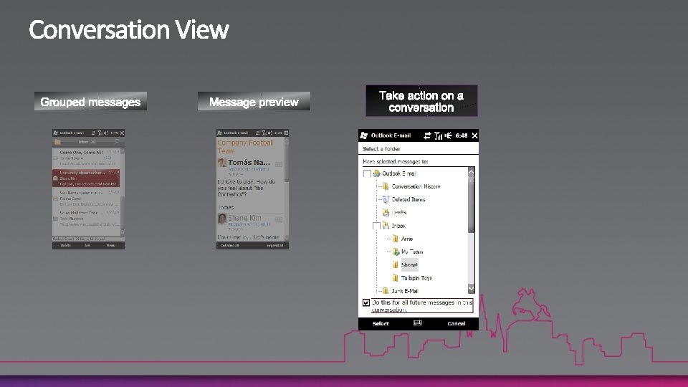Open the Fabrice Canel message row

pyautogui.click(x=87, y=199)
